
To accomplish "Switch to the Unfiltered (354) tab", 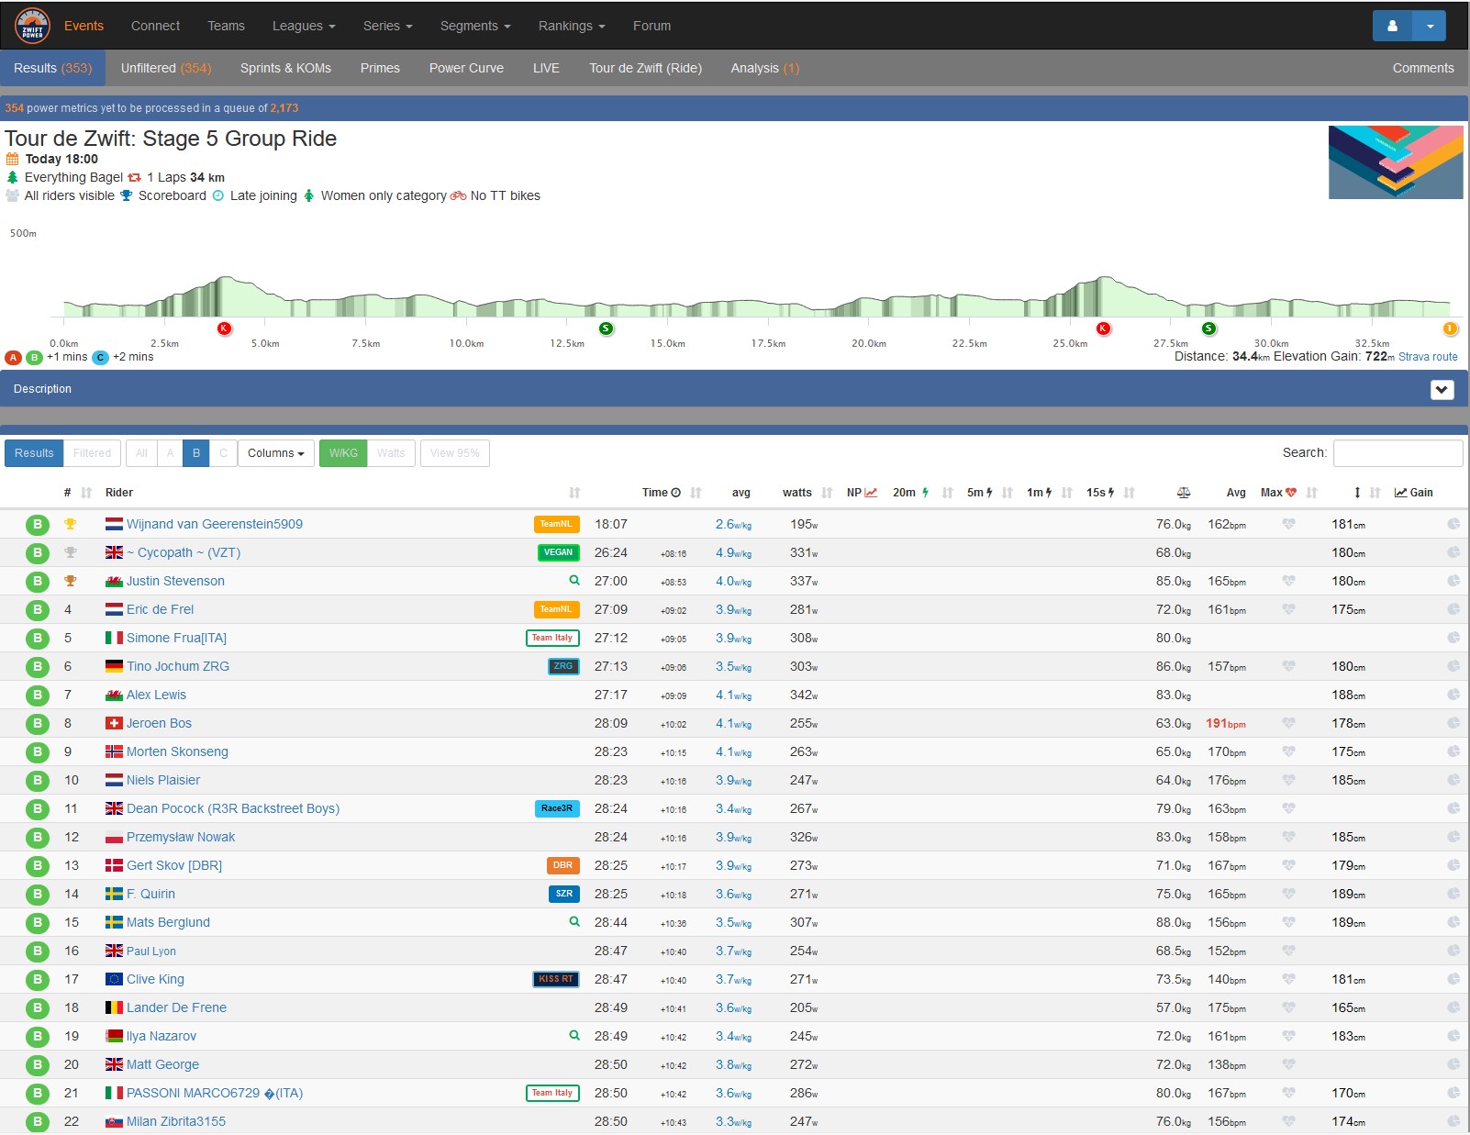I will pyautogui.click(x=166, y=68).
